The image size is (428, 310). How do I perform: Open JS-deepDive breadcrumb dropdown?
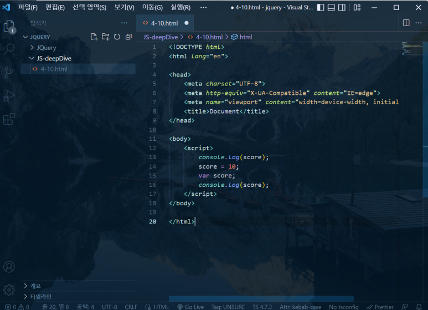pyautogui.click(x=161, y=37)
